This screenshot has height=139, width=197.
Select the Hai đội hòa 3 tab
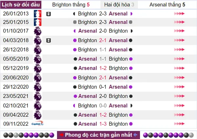point(119,5)
